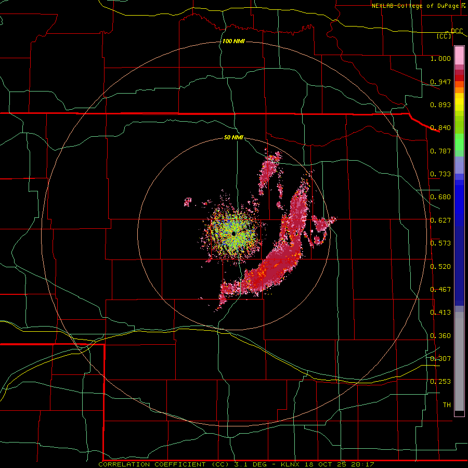The image size is (468, 468).
Task: Click the 0.947 scale value
Action: tap(440, 82)
